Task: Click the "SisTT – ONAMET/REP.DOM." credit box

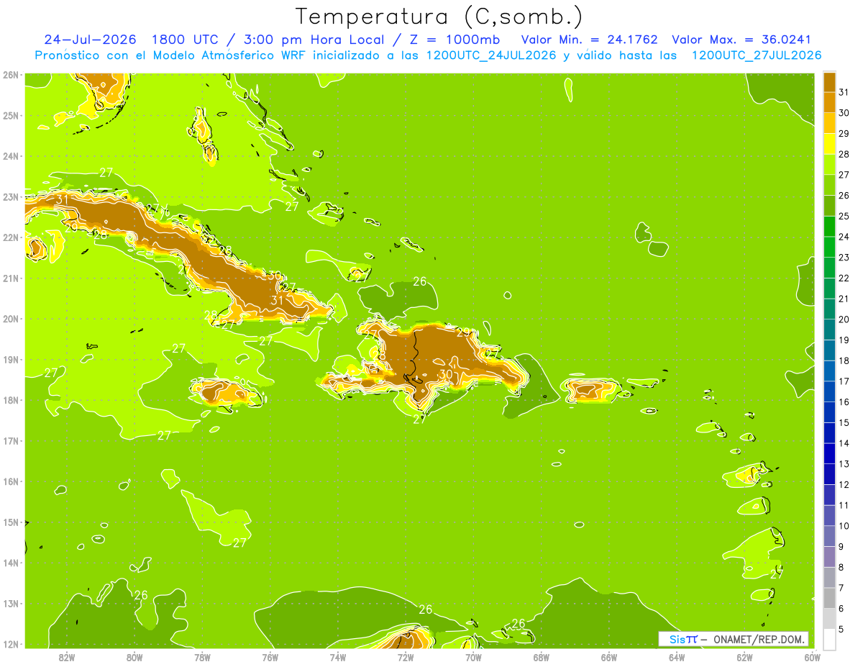Action: [x=734, y=639]
